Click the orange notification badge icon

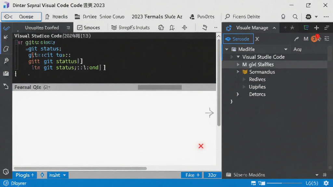click(315, 39)
